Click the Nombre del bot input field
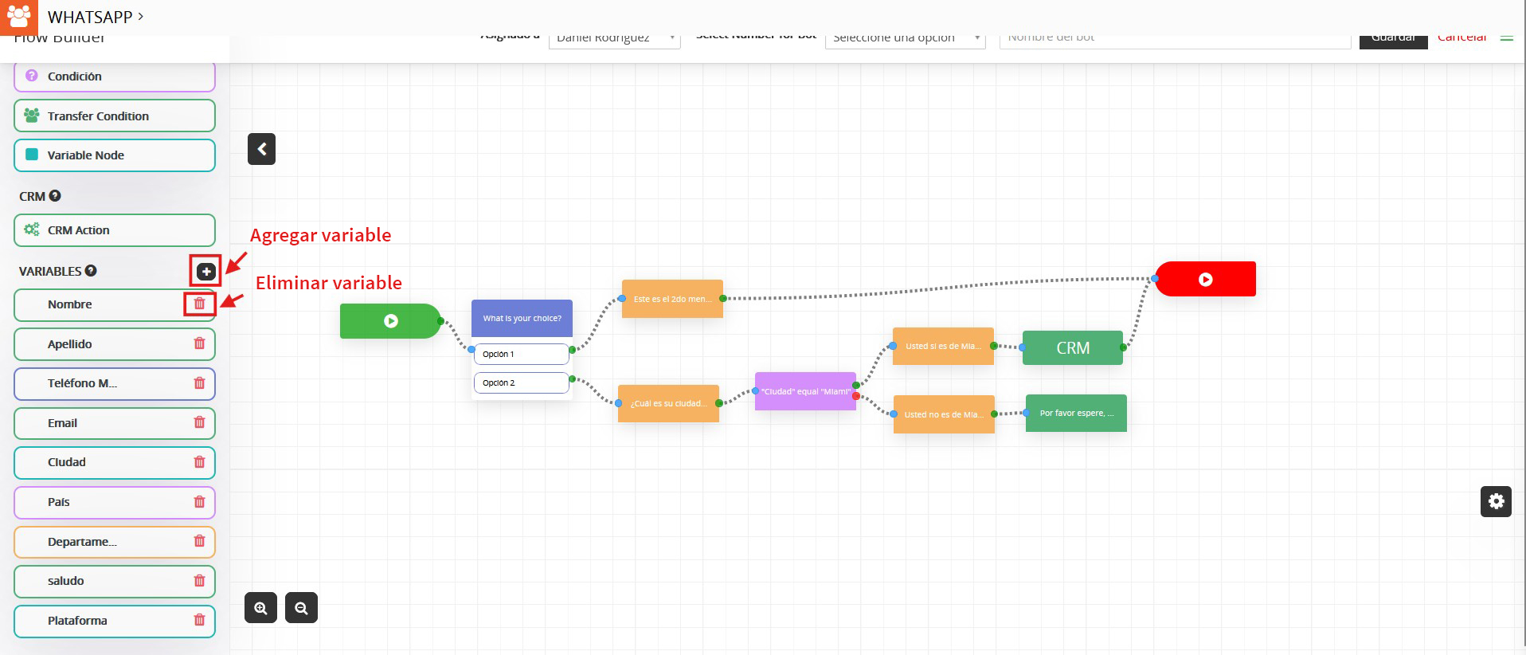This screenshot has height=655, width=1526. tap(1175, 39)
